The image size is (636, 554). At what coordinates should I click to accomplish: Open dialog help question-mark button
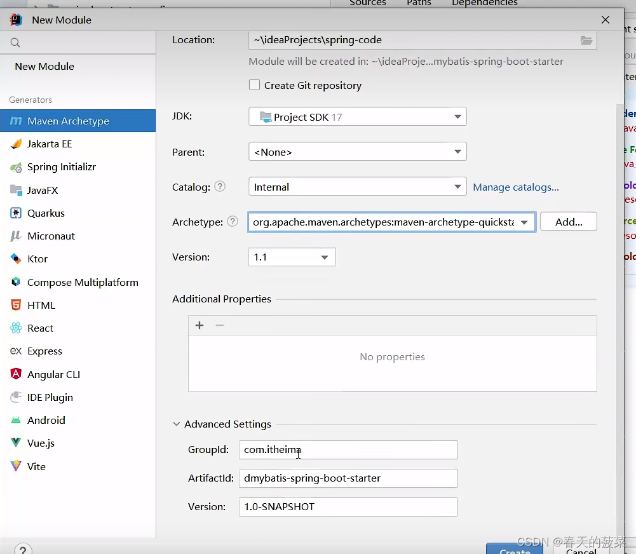pos(23,549)
